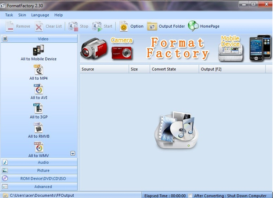Click the Video panel header icon

[x=5, y=39]
